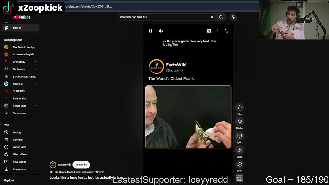Open History page
This screenshot has height=185, width=329.
21,132
